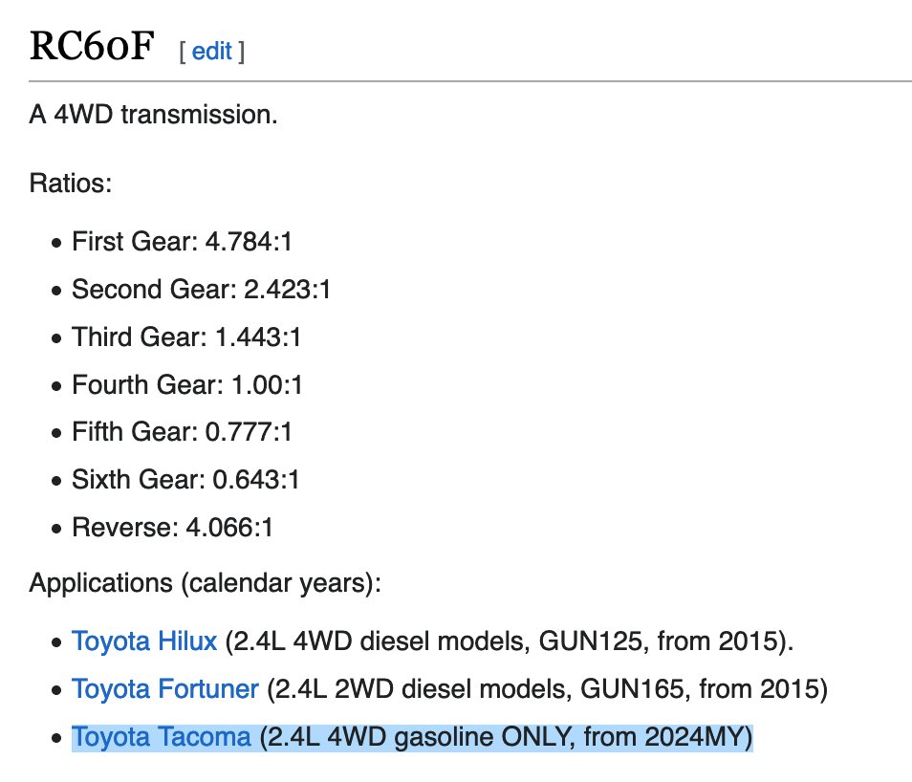Viewport: 912px width, 782px height.
Task: Click the Fourth Gear 1.00:1 entry
Action: point(186,384)
